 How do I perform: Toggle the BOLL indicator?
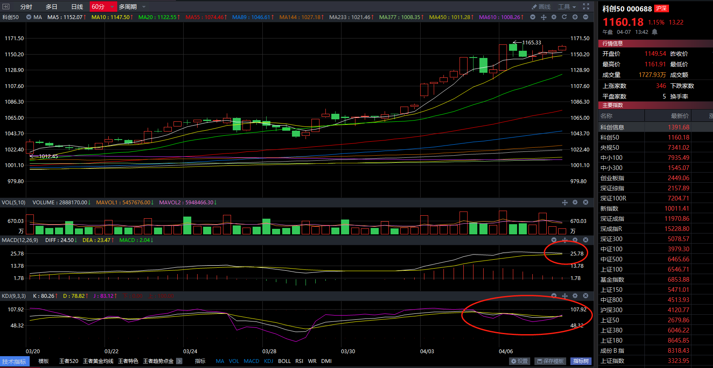pyautogui.click(x=284, y=361)
